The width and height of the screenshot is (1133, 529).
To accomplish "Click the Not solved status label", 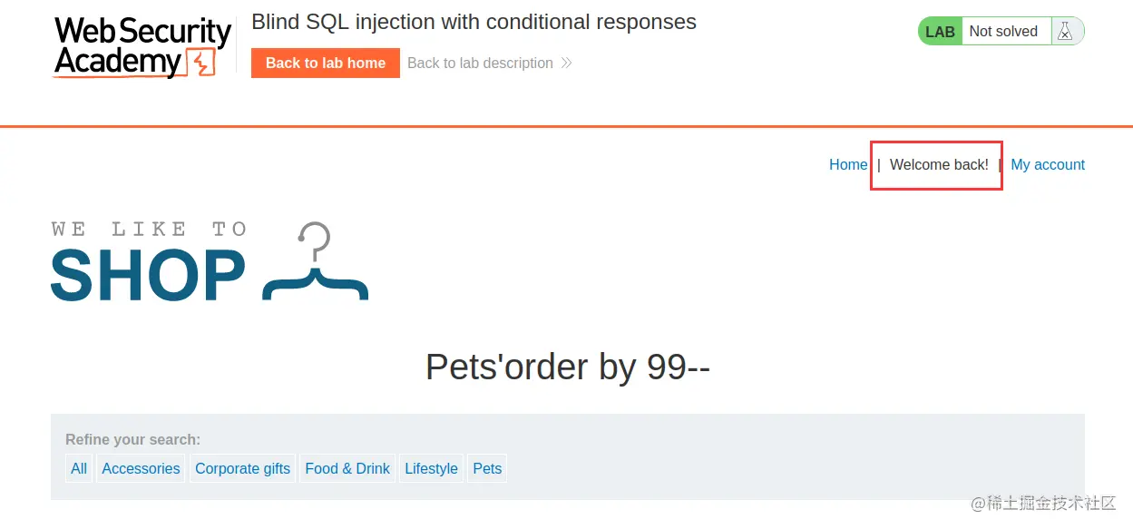I will pyautogui.click(x=1003, y=31).
